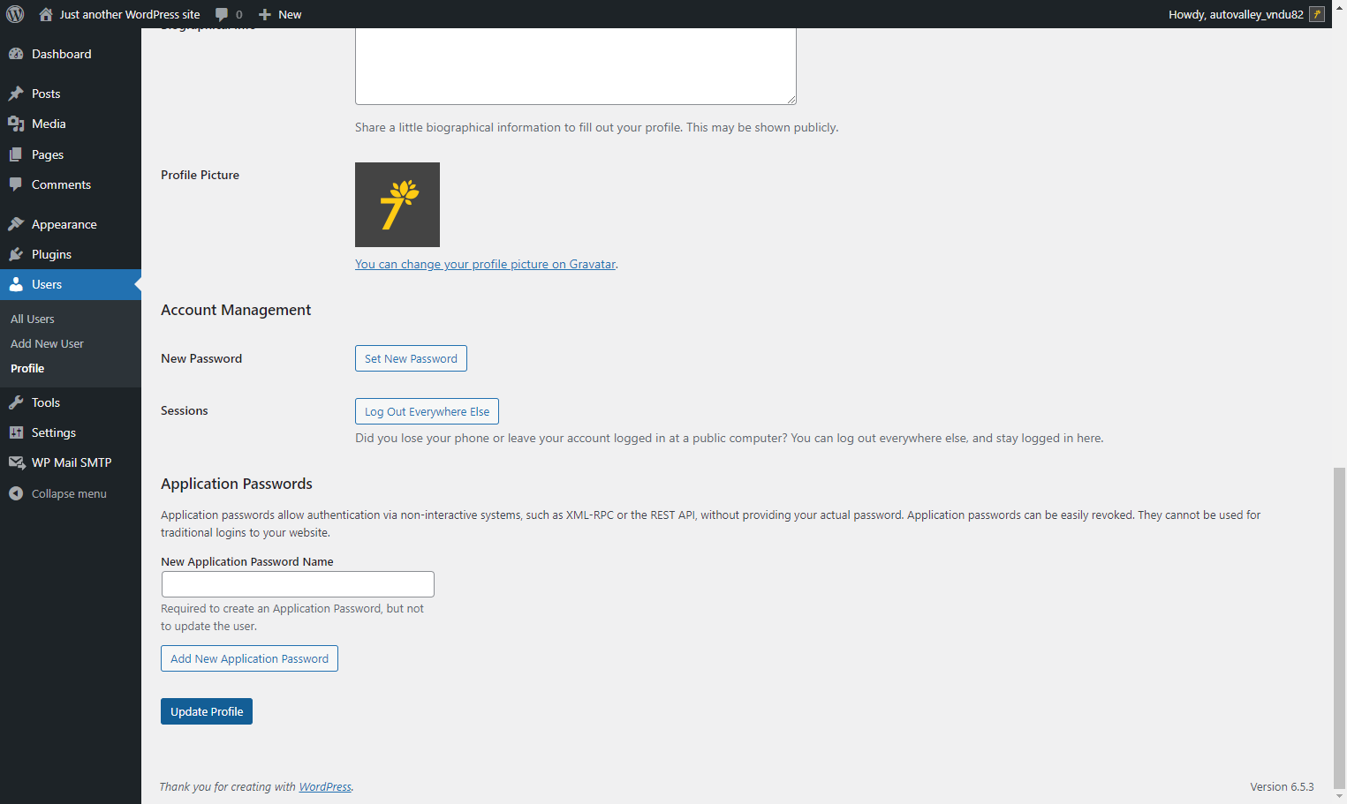Screen dimensions: 1347x804
Task: Click the Version 6.5.3 text
Action: 1282,786
